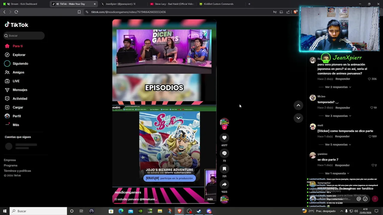Click the TikTok logo
Screen dimensions: 383x215
16,25
